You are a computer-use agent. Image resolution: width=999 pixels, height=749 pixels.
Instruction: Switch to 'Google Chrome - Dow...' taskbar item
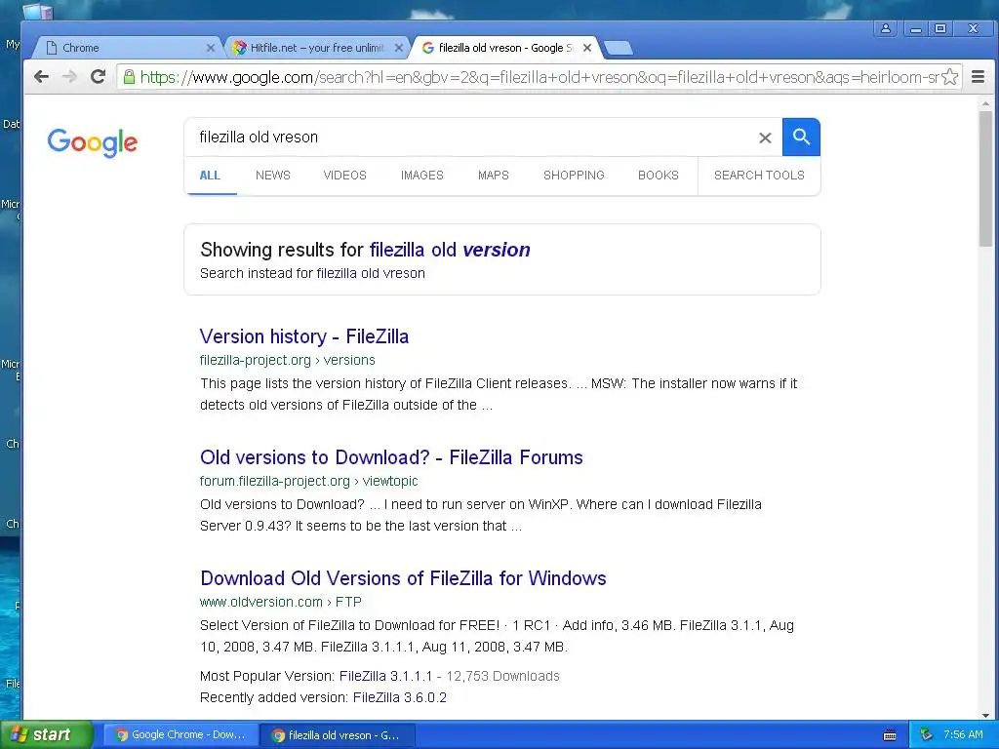tap(180, 734)
